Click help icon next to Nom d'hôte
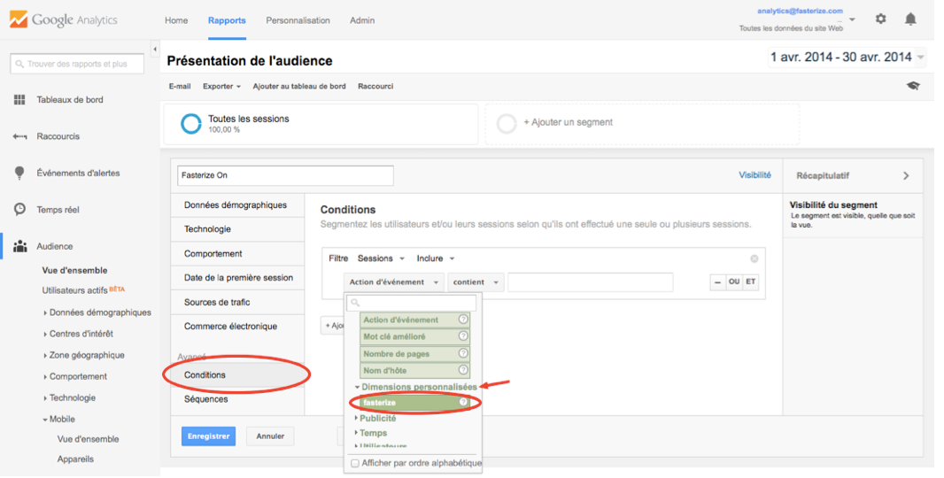Viewport: 944px width, 478px height. pos(463,371)
